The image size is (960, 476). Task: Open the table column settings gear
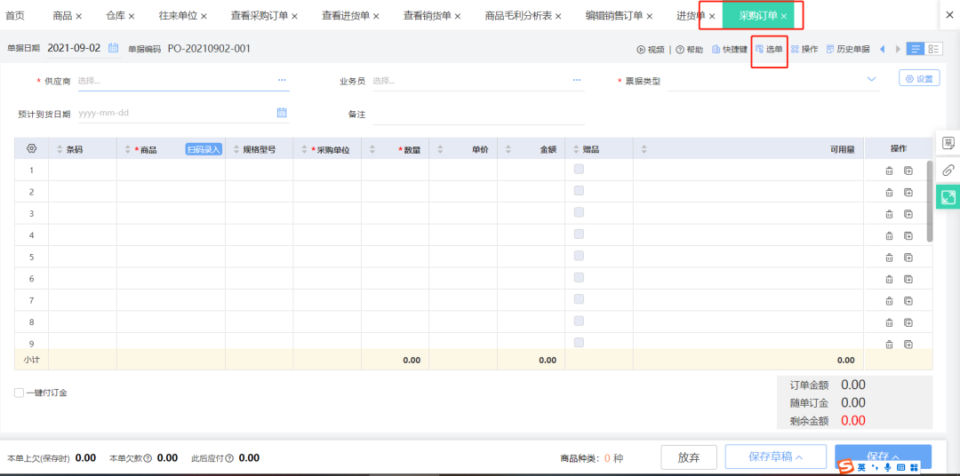(32, 148)
